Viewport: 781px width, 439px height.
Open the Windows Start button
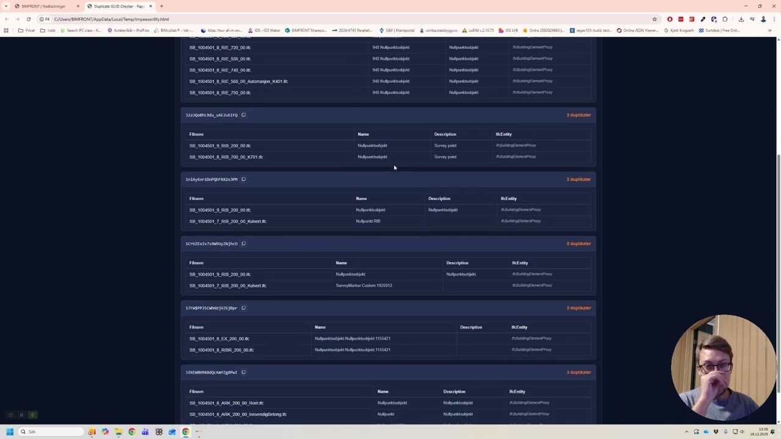point(10,432)
